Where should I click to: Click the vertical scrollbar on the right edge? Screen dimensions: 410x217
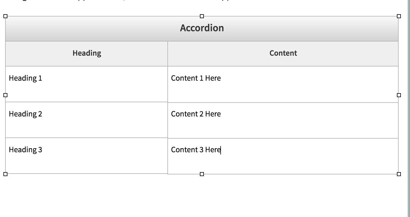408,108
